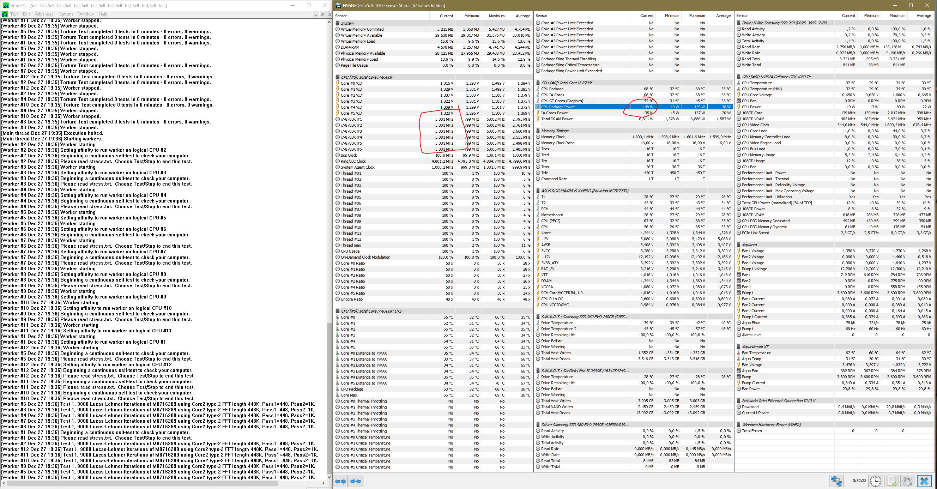Click the clock icon to reset sensor values

point(876,481)
